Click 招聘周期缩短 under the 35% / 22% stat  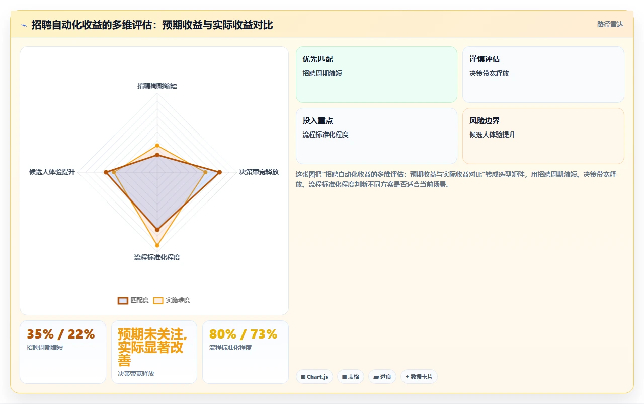click(x=45, y=347)
